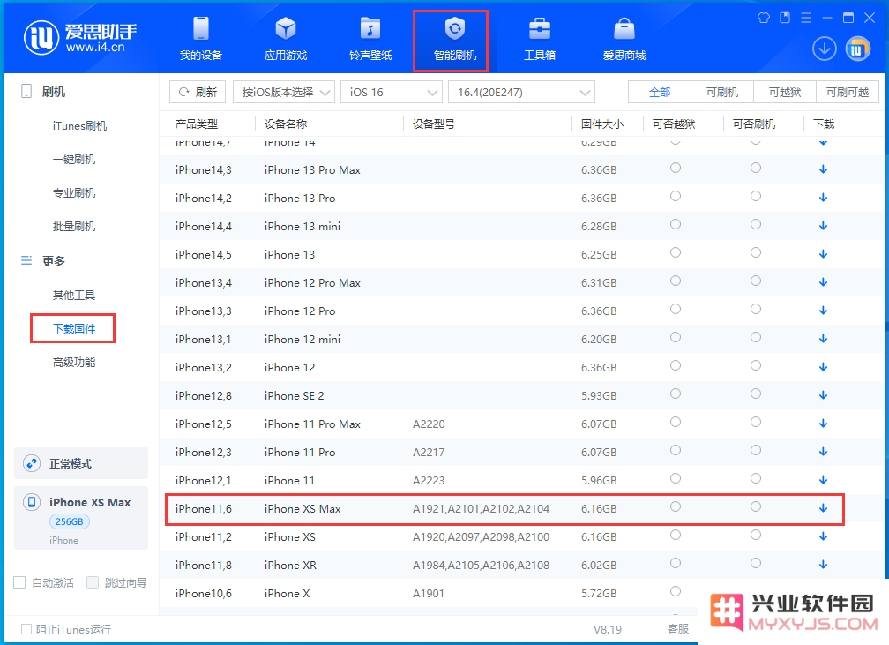Select flashable radio for iPhone 13 Pro

click(x=756, y=196)
